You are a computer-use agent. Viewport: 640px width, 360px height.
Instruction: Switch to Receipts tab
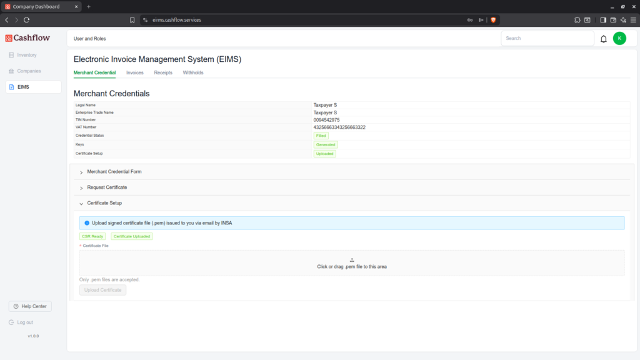(x=163, y=72)
